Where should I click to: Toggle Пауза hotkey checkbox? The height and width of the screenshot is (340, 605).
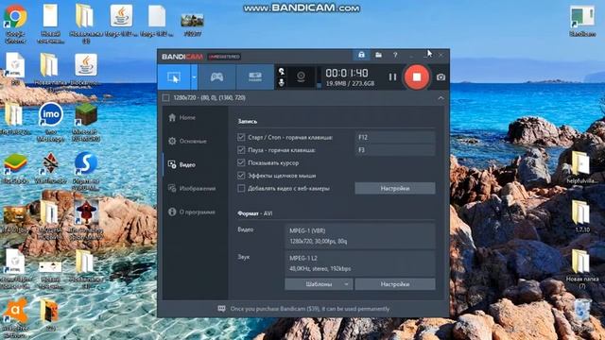coord(241,150)
